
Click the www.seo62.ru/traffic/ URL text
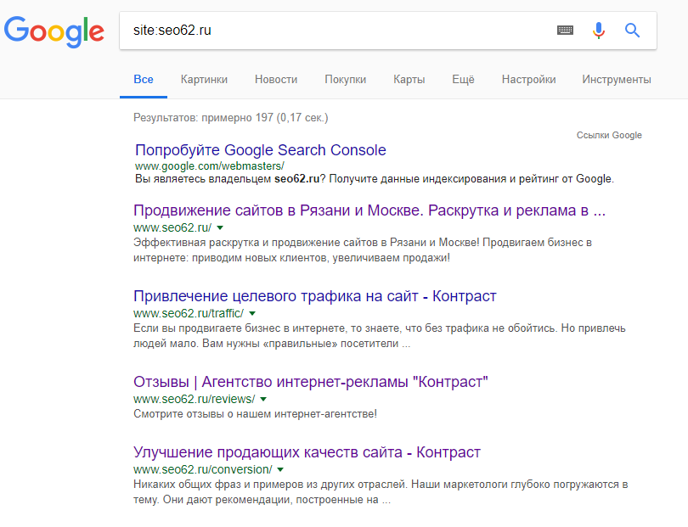[x=189, y=313]
